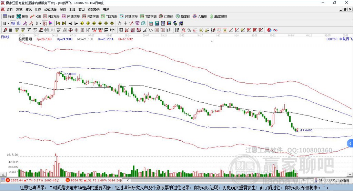
Task: Click the calendar date icon
Action: (151, 23)
